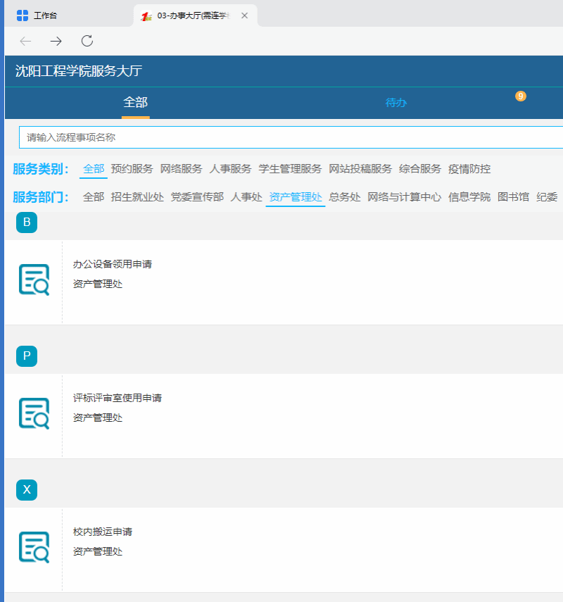
Task: Open 校内搬运申请 service
Action: pyautogui.click(x=103, y=532)
